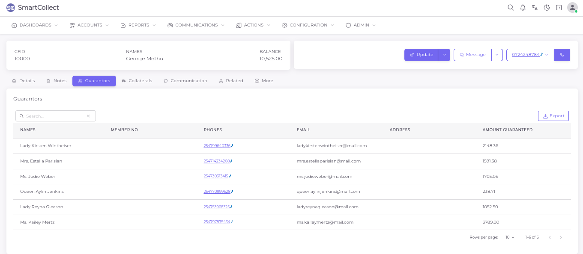Open the Communications menu
Viewport: 583px width, 254px height.
(x=196, y=25)
